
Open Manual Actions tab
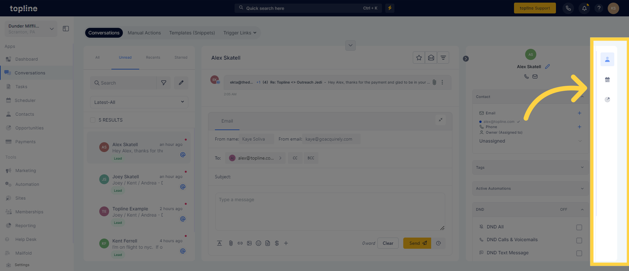(x=144, y=33)
